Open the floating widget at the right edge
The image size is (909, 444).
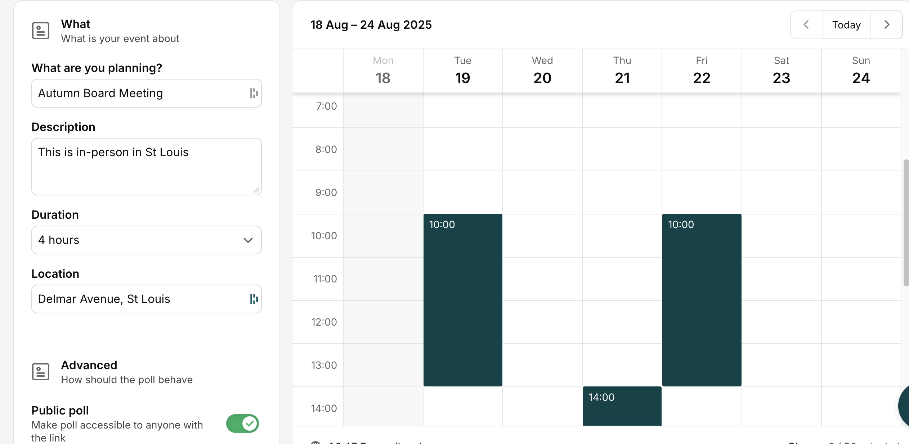tap(904, 406)
